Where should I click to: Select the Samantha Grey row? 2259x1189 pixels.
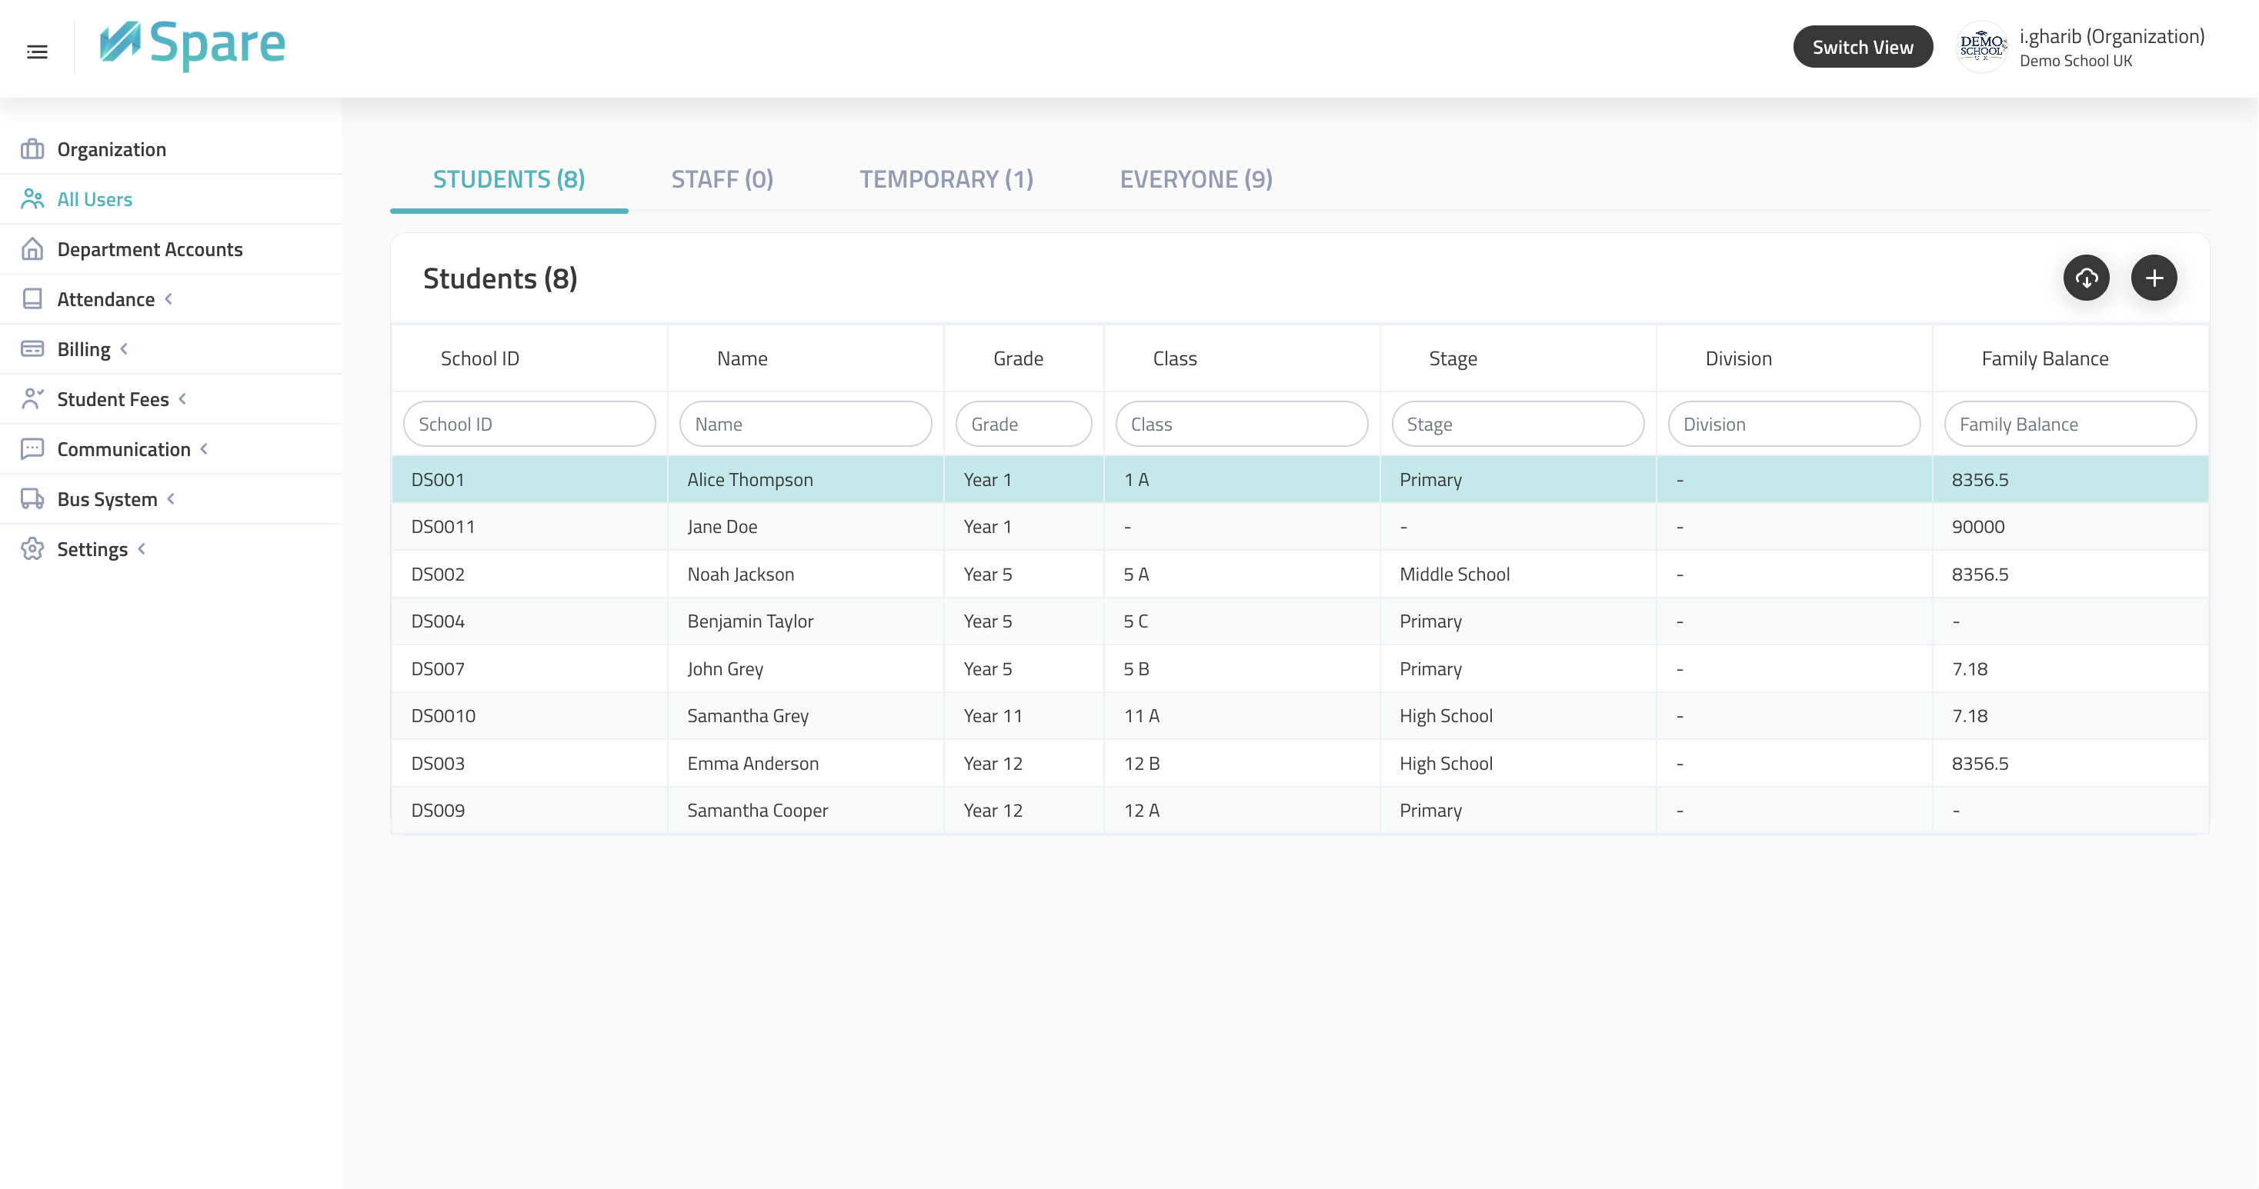[1300, 716]
